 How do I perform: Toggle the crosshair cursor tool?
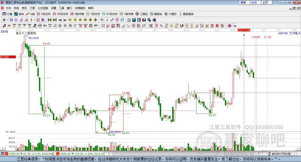(107, 20)
